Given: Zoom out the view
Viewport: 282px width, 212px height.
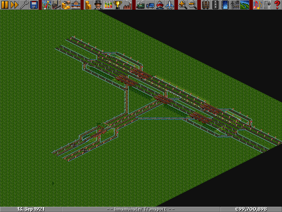Looking at the screenshot, I should [192, 5].
